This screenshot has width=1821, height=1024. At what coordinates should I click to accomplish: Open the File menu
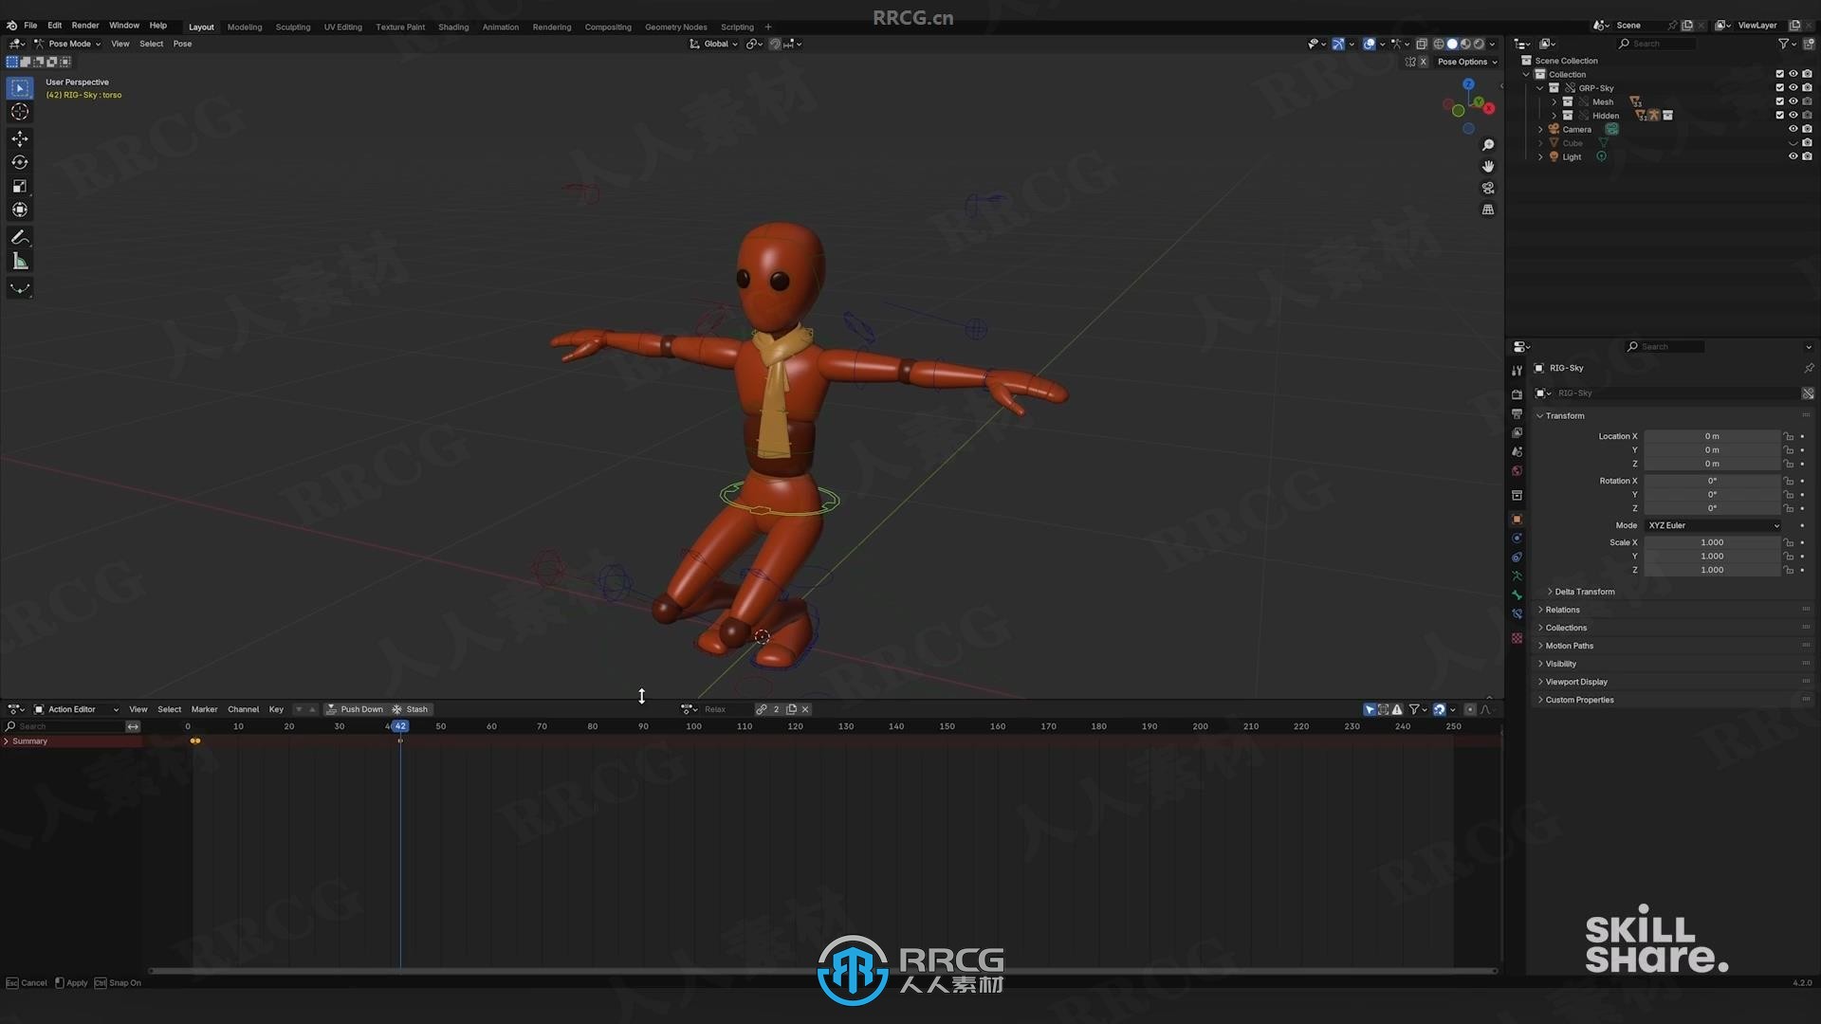(x=30, y=26)
